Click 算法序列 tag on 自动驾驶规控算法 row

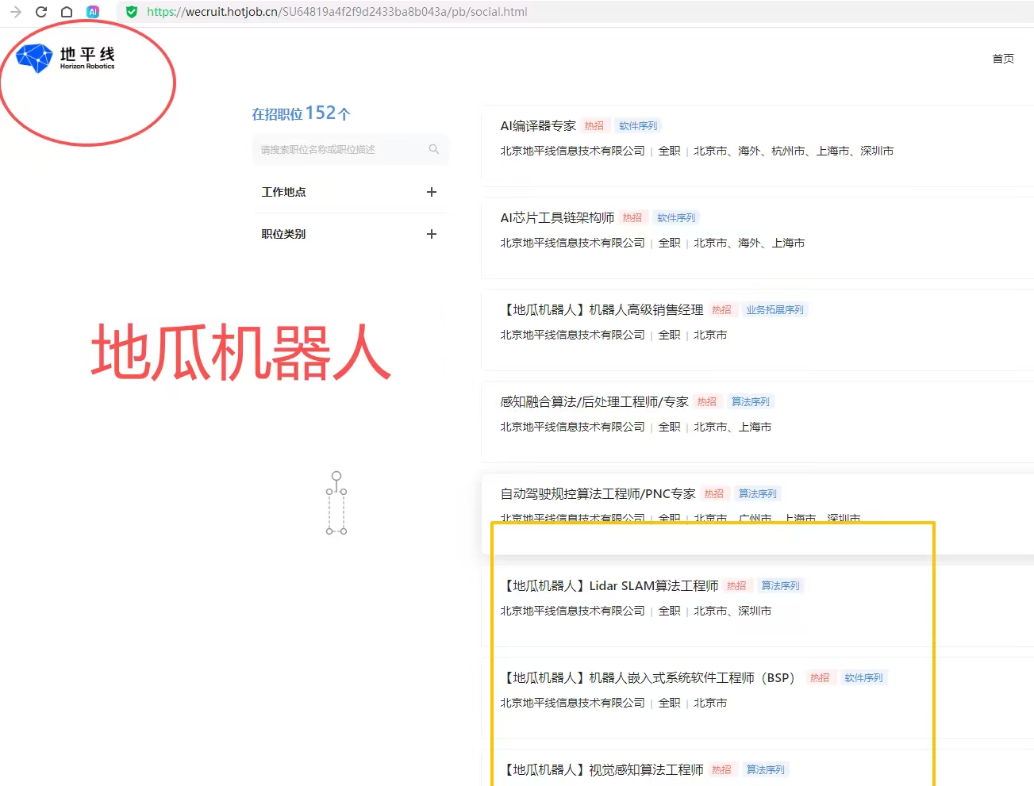[758, 493]
